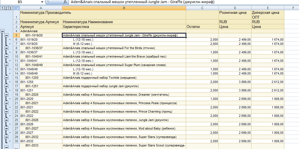Click dealer price 1 808,00 in row 30
The image size is (299, 149).
click(268, 141)
